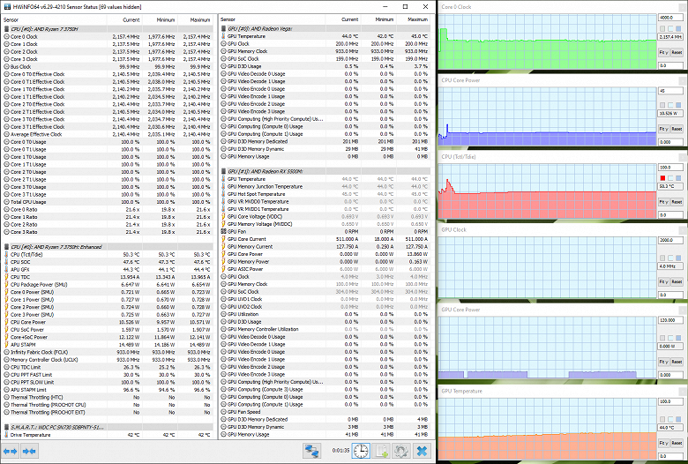
Task: Click the circle icon beside Total CPU Usage
Action: [x=6, y=202]
